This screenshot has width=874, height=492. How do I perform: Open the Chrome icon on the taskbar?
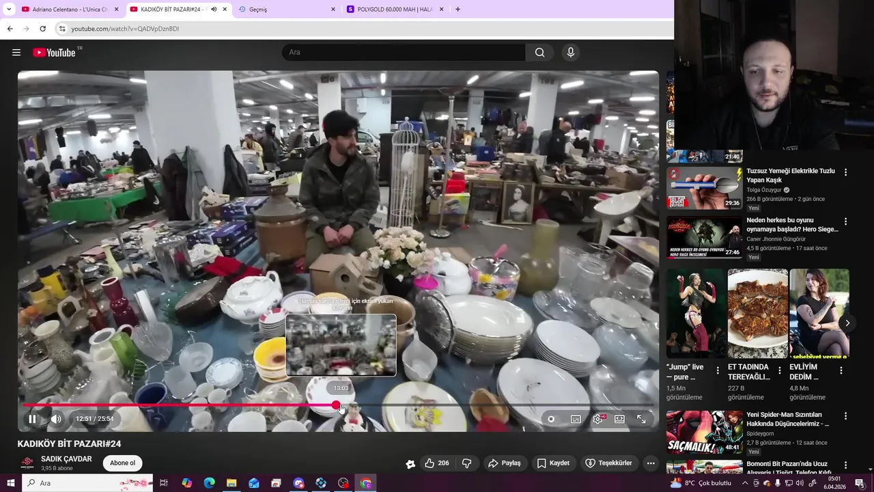pos(366,483)
